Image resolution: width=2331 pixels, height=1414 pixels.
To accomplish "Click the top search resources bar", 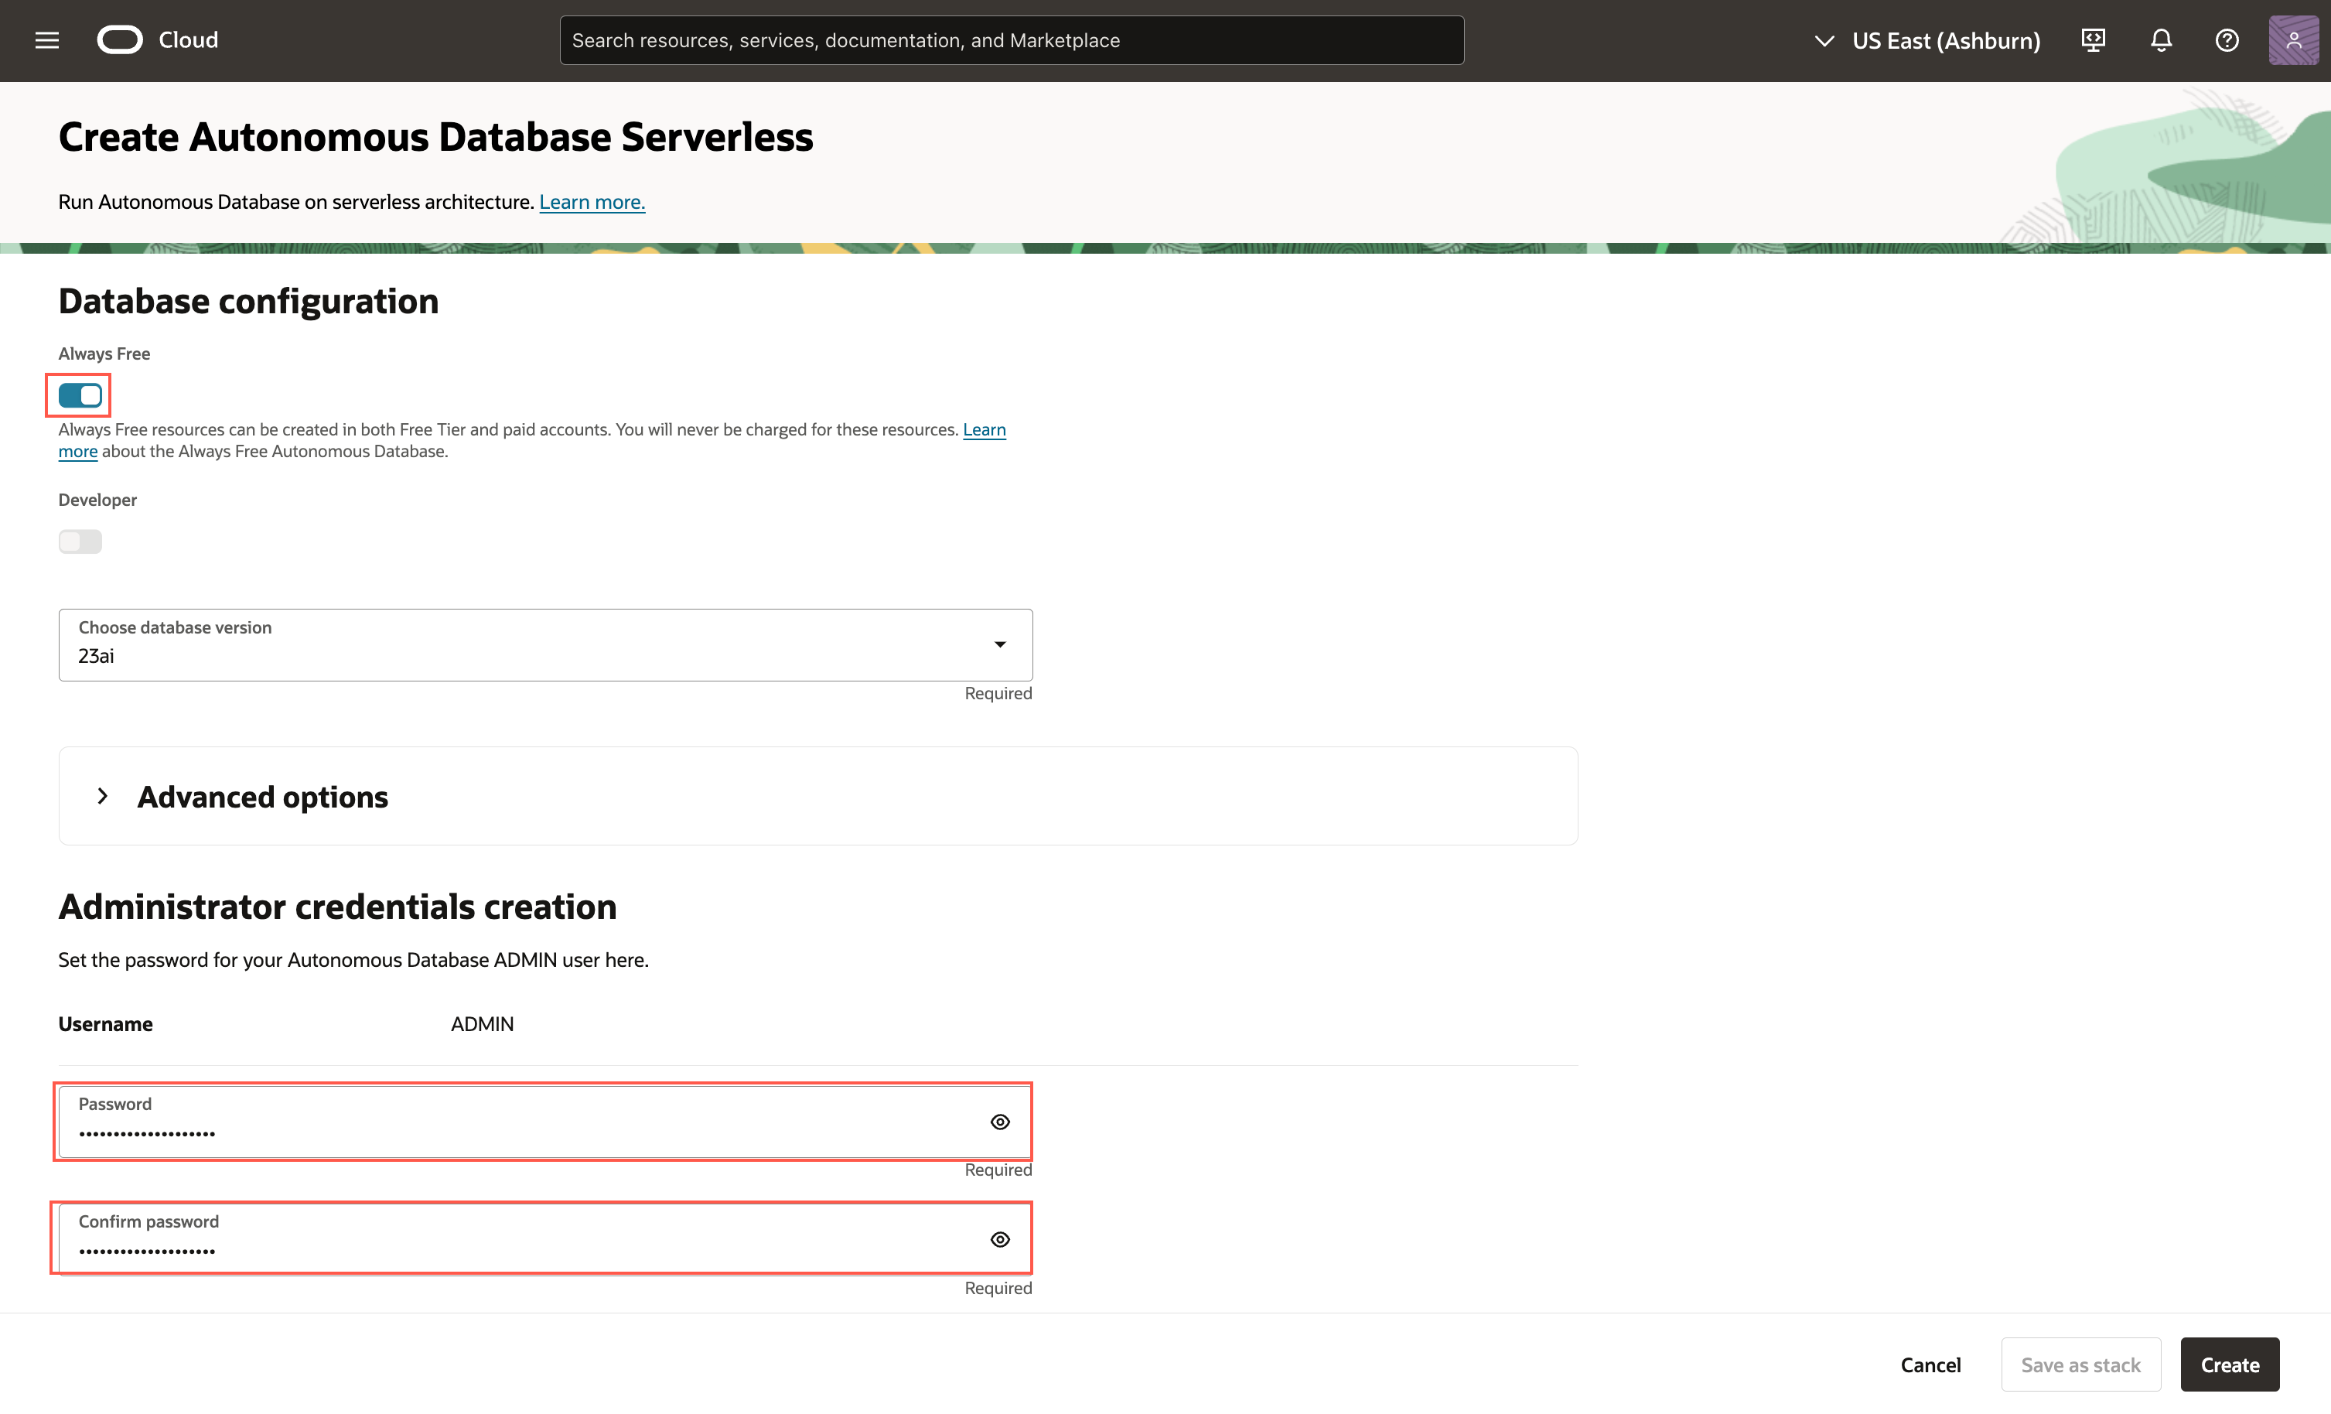I will click(x=1010, y=39).
